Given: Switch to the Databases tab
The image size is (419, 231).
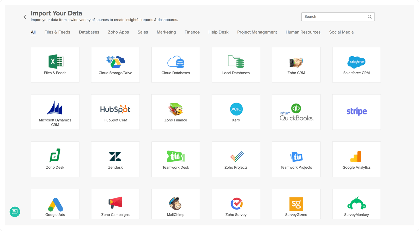Looking at the screenshot, I should click(89, 32).
